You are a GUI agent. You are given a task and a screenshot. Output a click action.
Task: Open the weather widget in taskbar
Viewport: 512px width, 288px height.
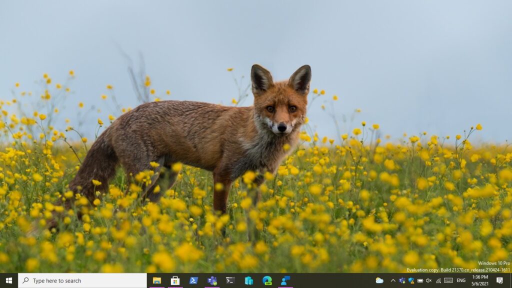click(x=379, y=280)
